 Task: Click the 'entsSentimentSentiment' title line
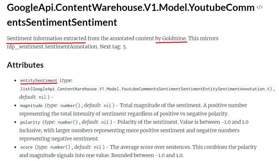[62, 22]
